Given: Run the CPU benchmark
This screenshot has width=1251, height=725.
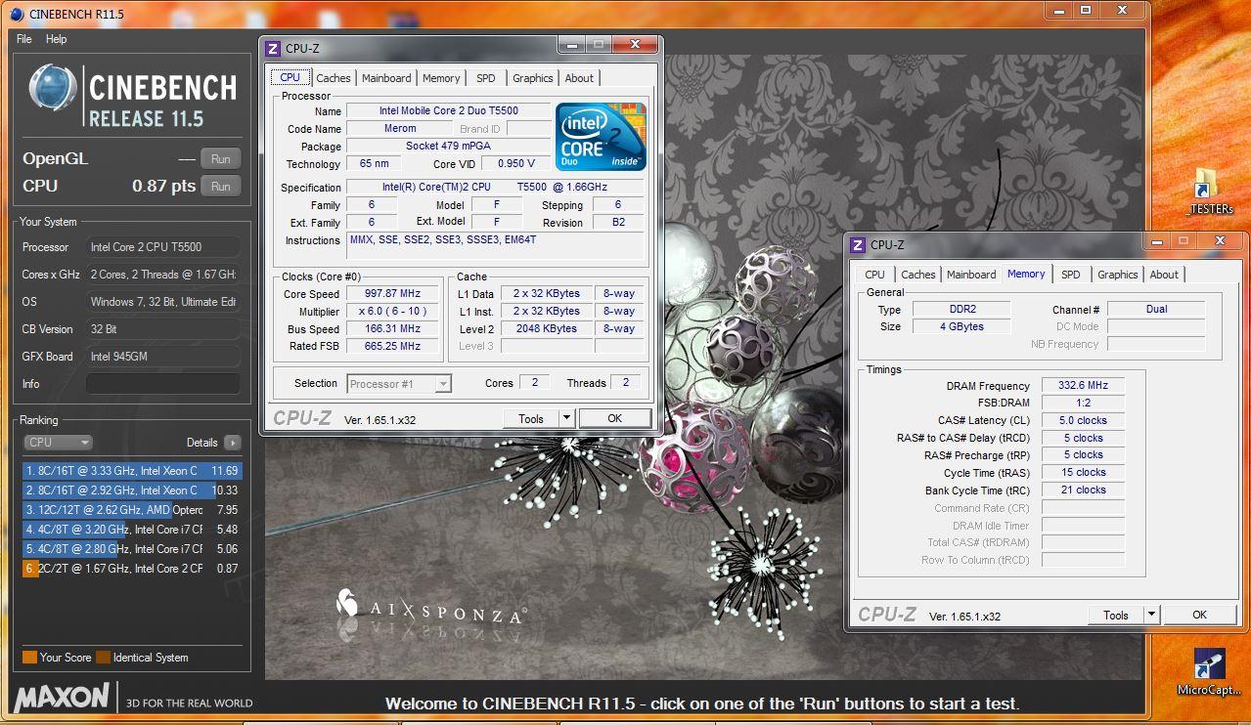Looking at the screenshot, I should coord(221,186).
